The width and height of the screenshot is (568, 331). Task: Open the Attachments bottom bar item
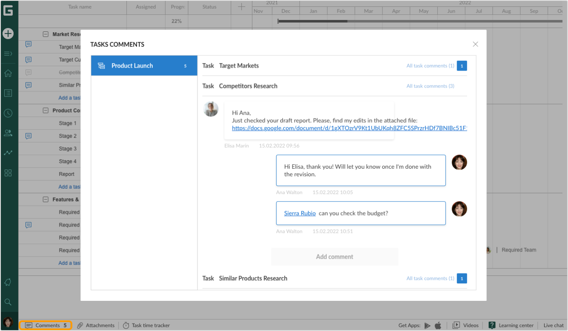[96, 325]
